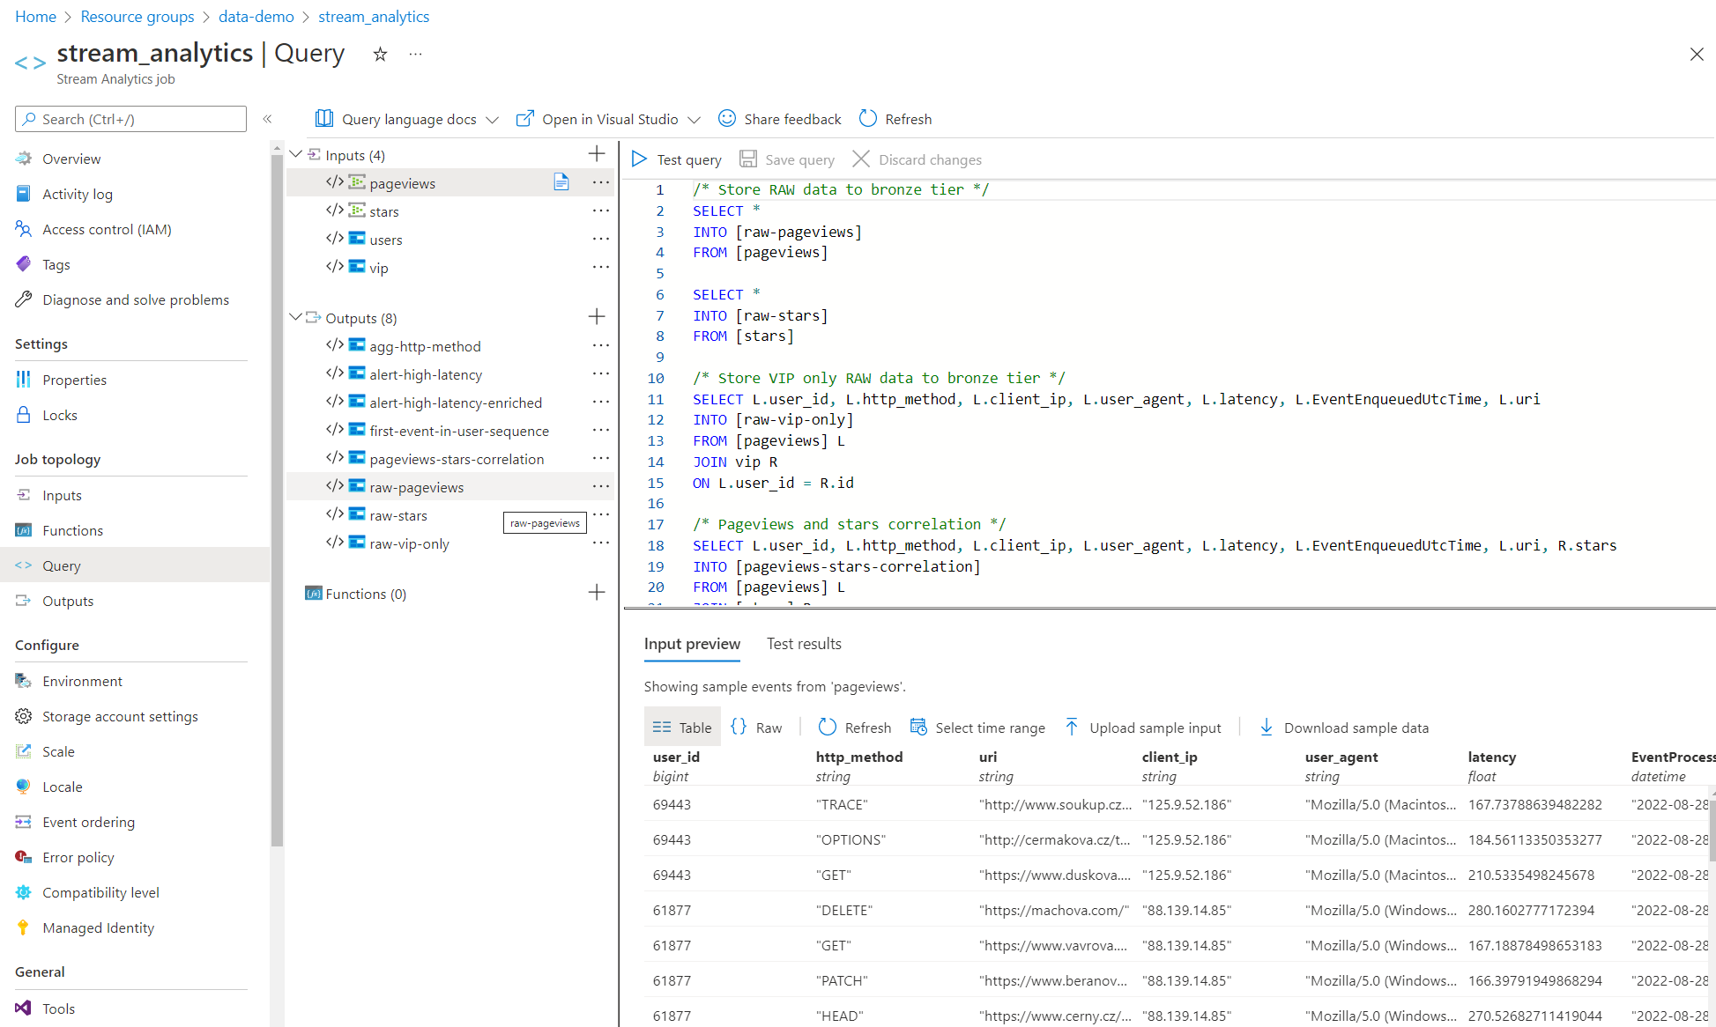Screen dimensions: 1716x1027
Task: Switch input preview to Raw view
Action: [756, 728]
